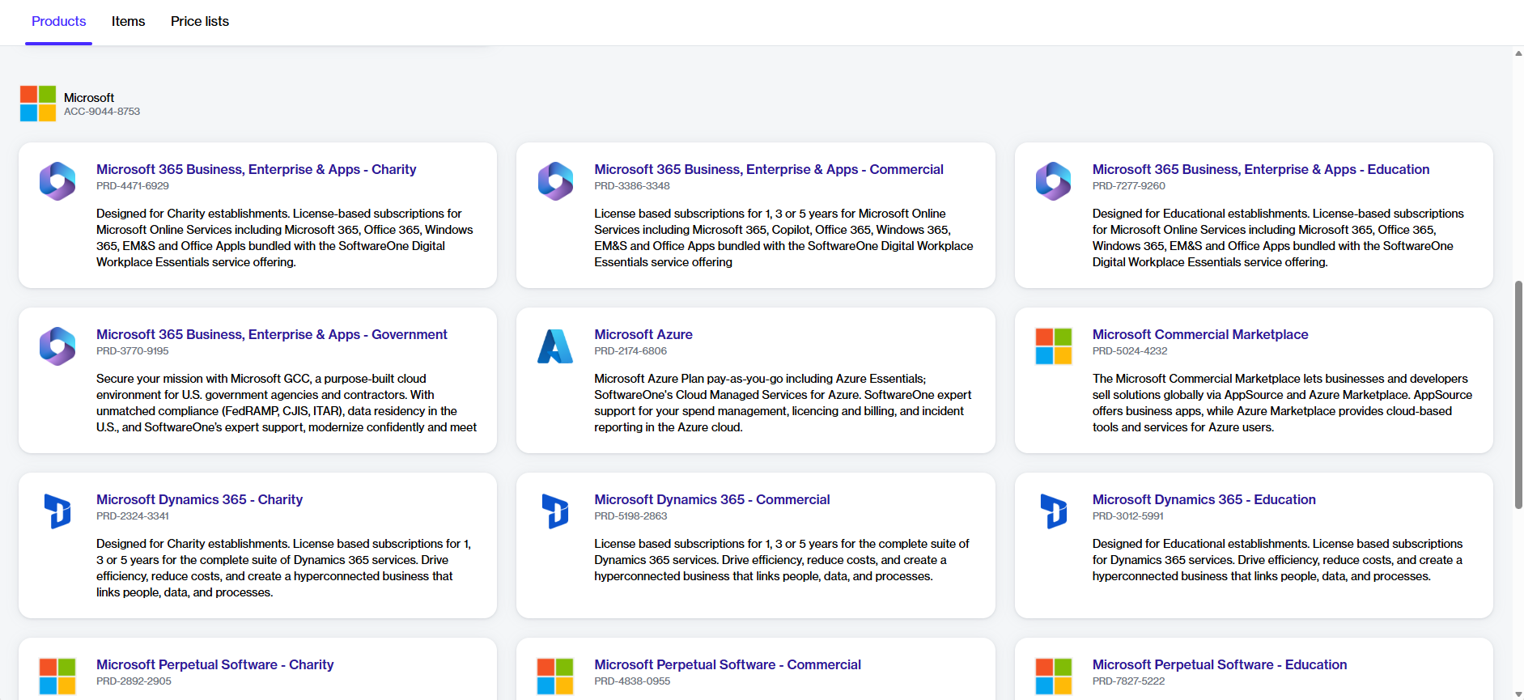Click product ID PRD-2174-6806
Viewport: 1524px width, 700px height.
point(630,351)
